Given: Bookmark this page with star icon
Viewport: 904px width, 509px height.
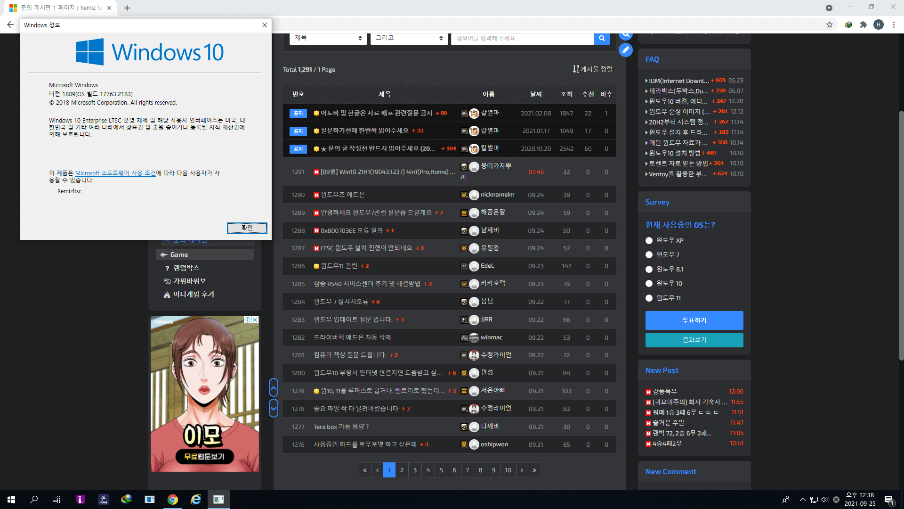Looking at the screenshot, I should click(830, 25).
